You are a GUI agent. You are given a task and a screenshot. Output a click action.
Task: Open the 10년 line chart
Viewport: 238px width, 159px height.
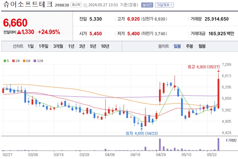[105, 46]
